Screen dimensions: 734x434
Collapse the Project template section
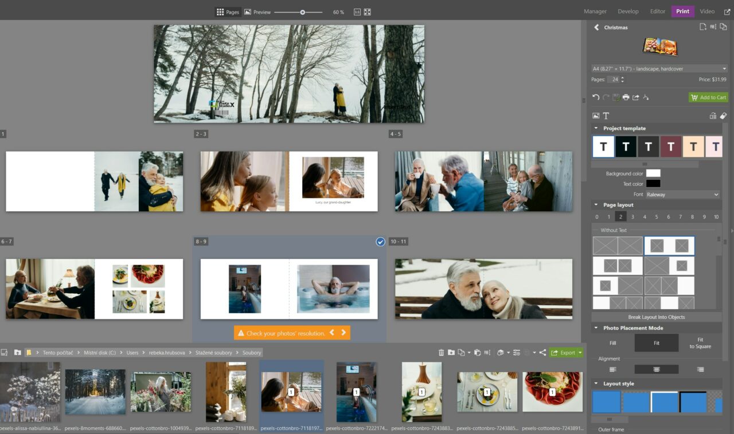point(596,128)
